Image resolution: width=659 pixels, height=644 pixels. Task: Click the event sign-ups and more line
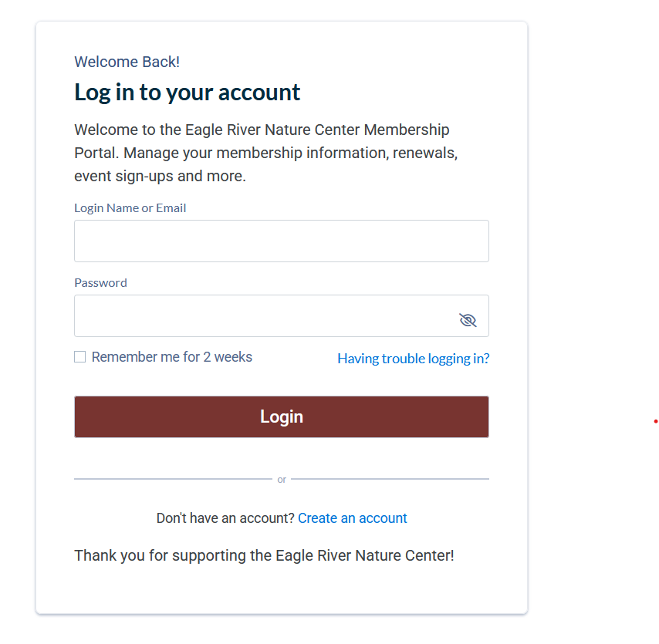point(161,176)
